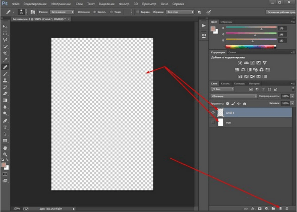
Task: Enable the Выравн. checkbox
Action: 138,12
